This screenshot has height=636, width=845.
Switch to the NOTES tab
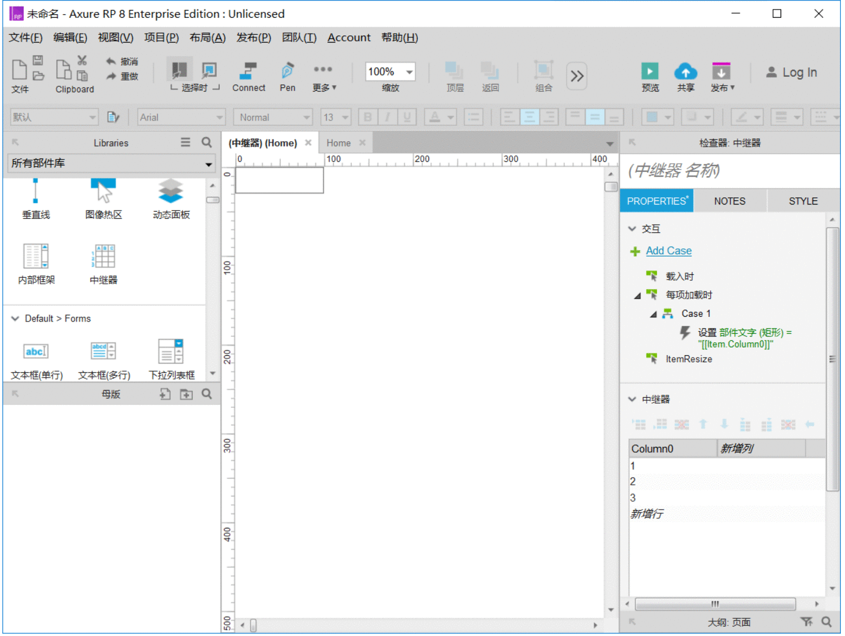tap(730, 201)
